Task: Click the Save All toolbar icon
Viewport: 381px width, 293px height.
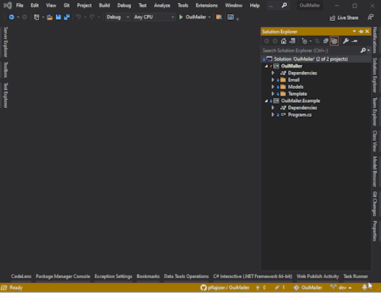Action: pyautogui.click(x=66, y=17)
